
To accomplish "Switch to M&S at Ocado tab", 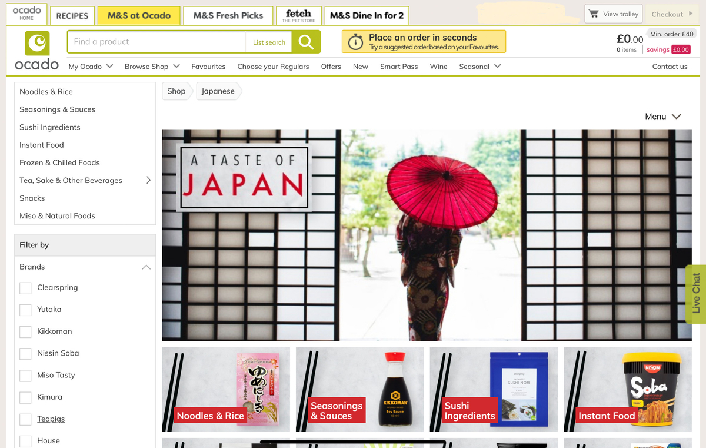I will click(x=139, y=15).
